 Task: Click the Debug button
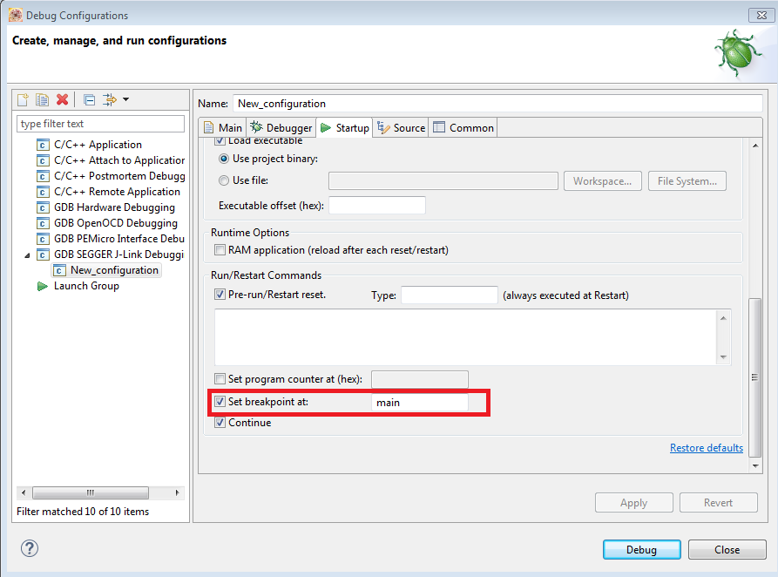(x=641, y=550)
